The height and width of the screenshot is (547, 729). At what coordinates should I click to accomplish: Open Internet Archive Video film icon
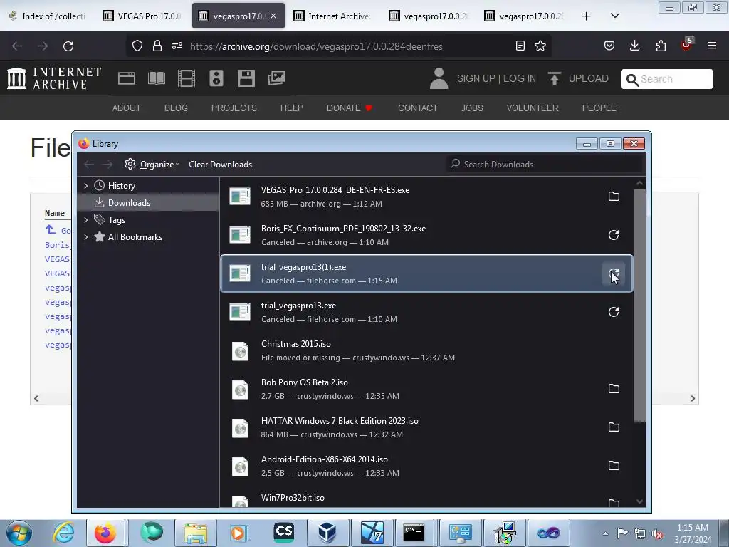187,78
